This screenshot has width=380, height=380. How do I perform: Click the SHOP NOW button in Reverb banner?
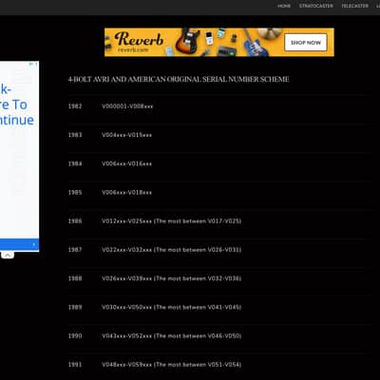[306, 43]
